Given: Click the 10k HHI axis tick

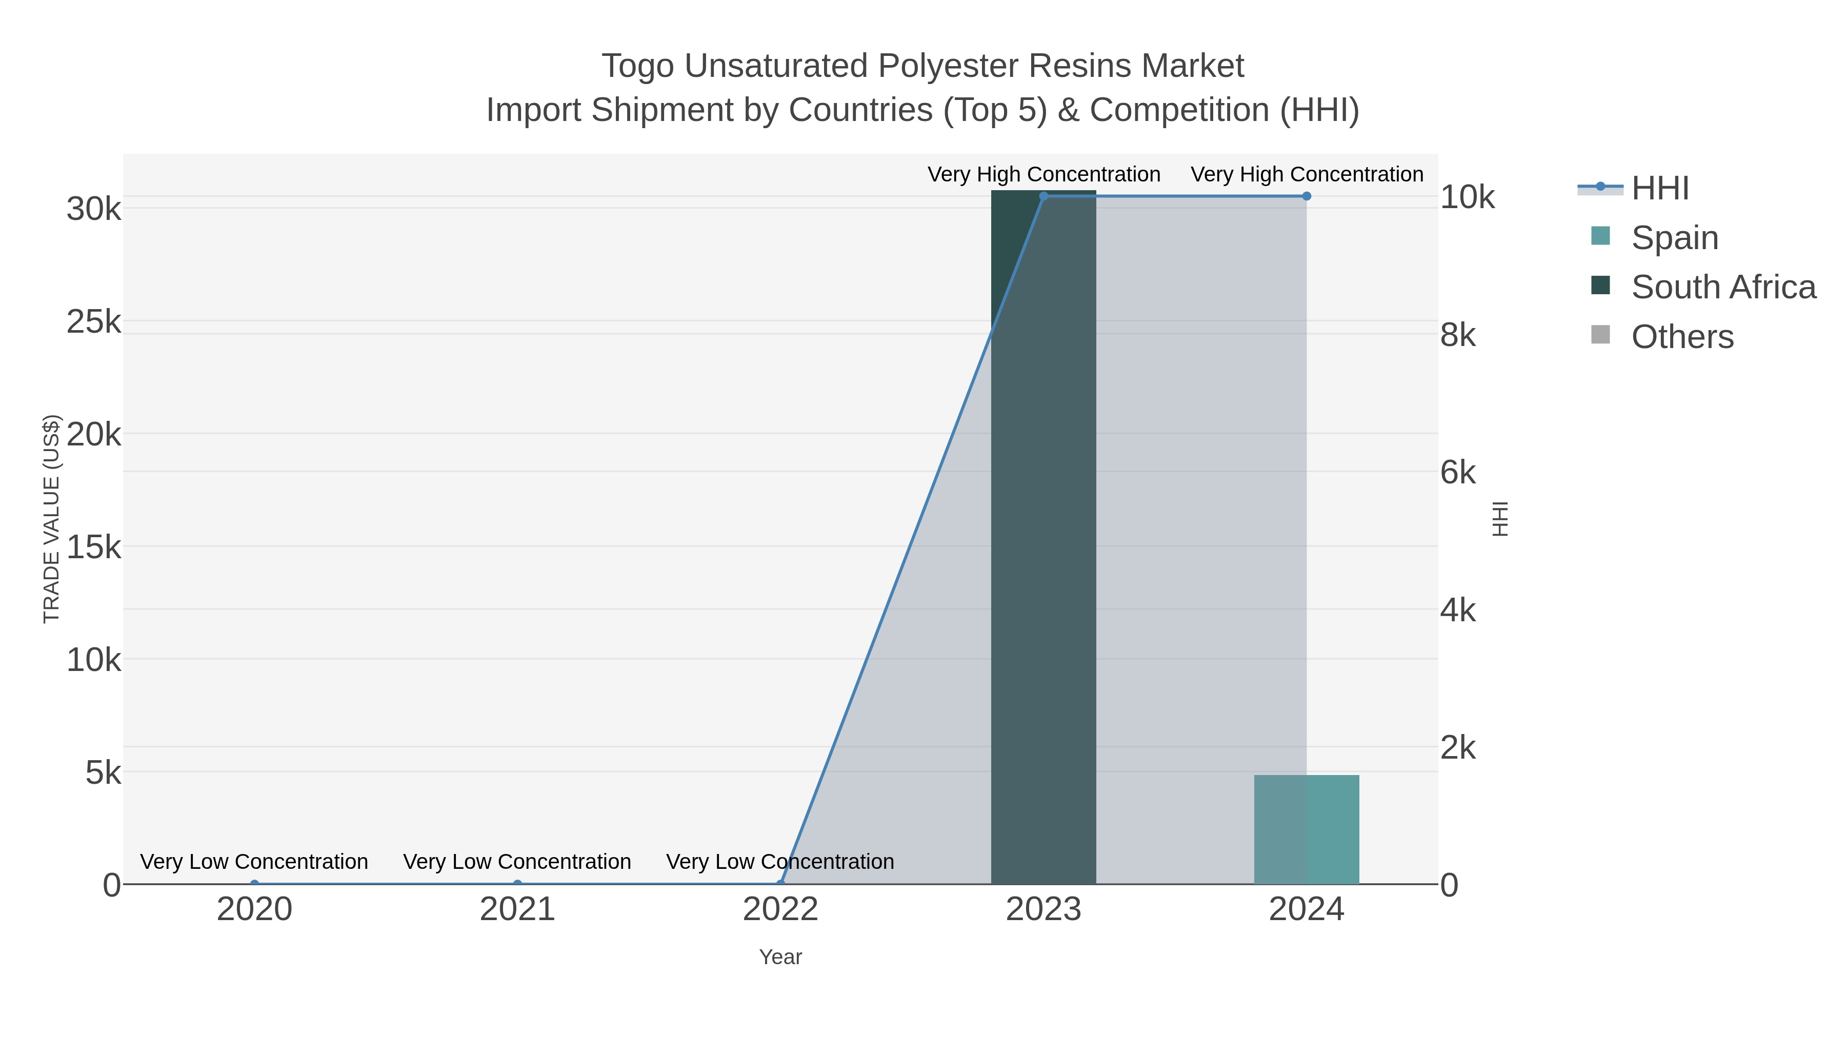Looking at the screenshot, I should point(1468,197).
